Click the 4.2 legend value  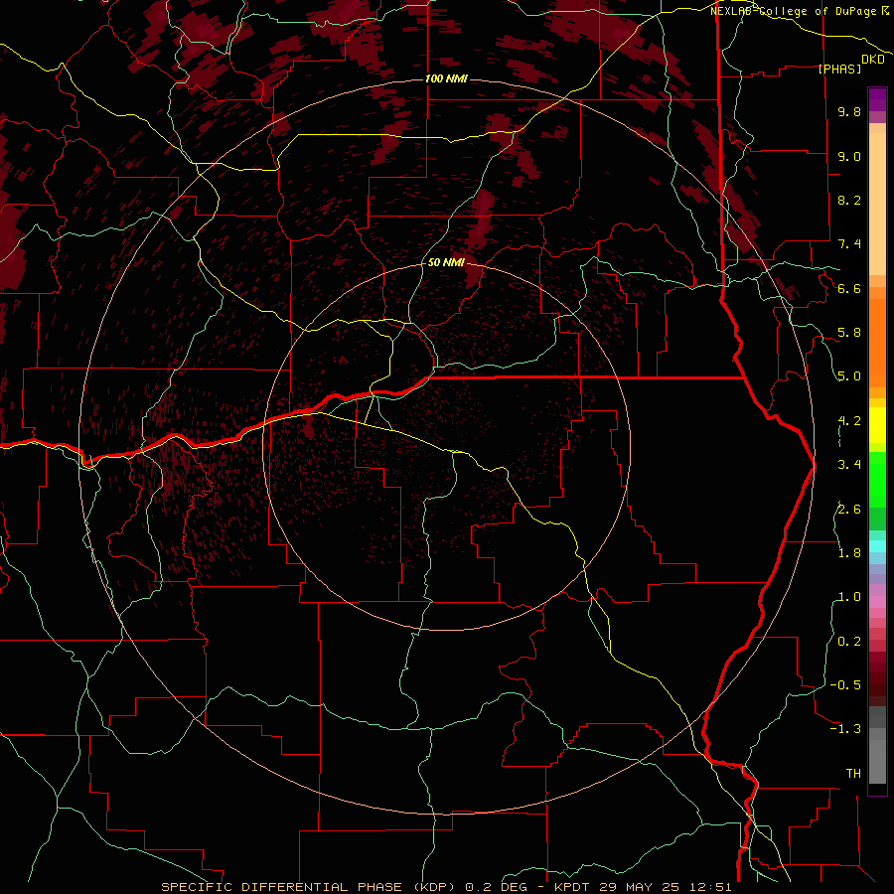[849, 421]
